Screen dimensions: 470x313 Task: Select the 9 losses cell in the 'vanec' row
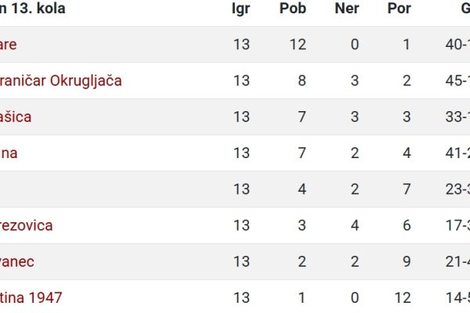pyautogui.click(x=407, y=262)
